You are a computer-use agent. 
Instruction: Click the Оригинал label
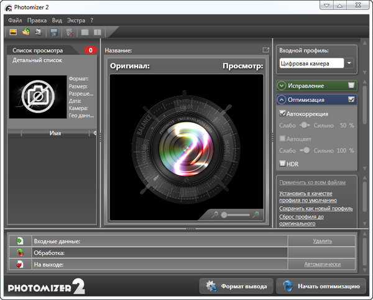(x=130, y=66)
